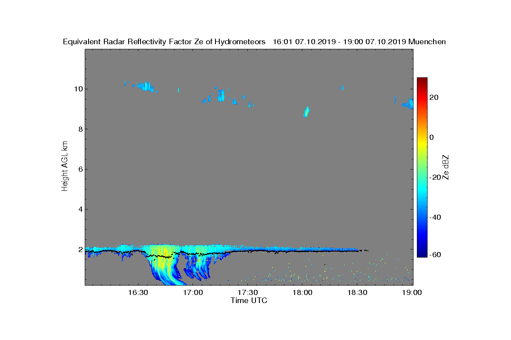This screenshot has height=340, width=511.
Task: Click the 18:30 time tick label
Action: click(358, 292)
